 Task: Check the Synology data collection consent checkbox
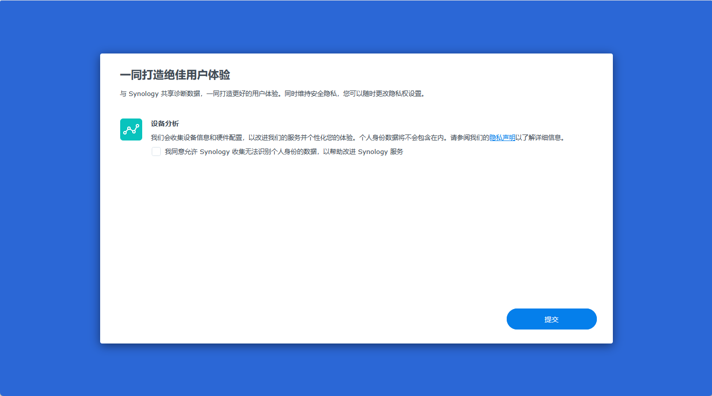(x=156, y=151)
